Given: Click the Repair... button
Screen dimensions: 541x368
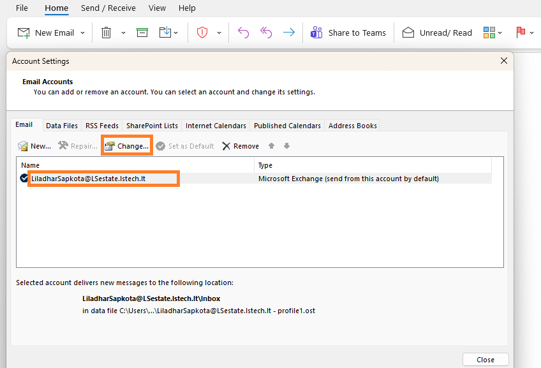Looking at the screenshot, I should (x=78, y=146).
